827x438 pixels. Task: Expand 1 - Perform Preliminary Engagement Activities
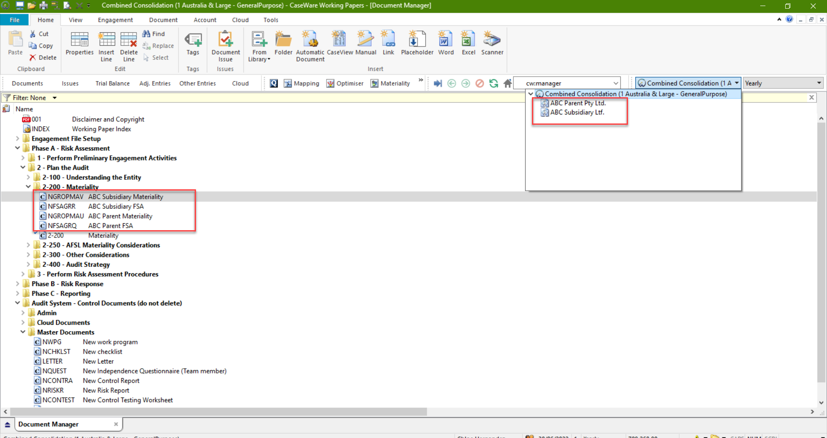coord(23,158)
